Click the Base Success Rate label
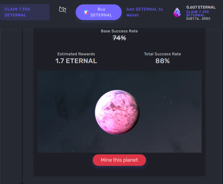The image size is (223, 184). [x=119, y=31]
